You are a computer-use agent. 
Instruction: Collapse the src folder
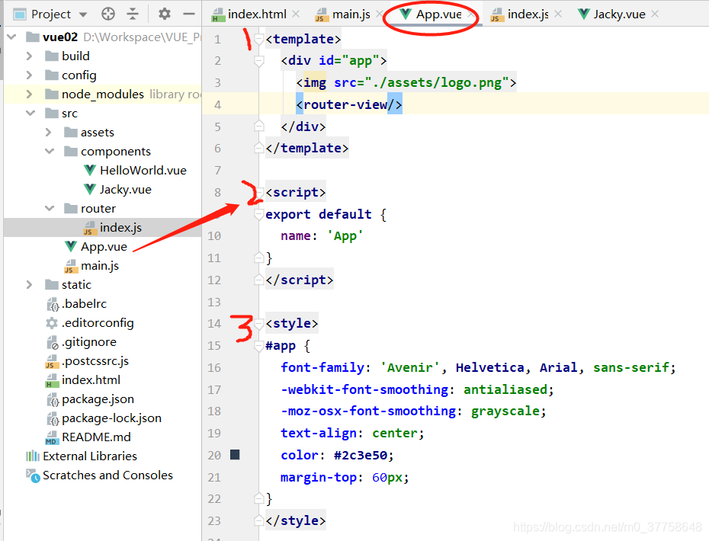point(30,113)
